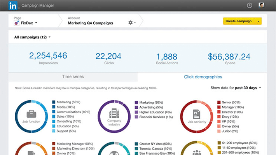This screenshot has height=155, width=276.
Task: Click the Toronto, Canada (10%) legend text
Action: tap(156, 149)
